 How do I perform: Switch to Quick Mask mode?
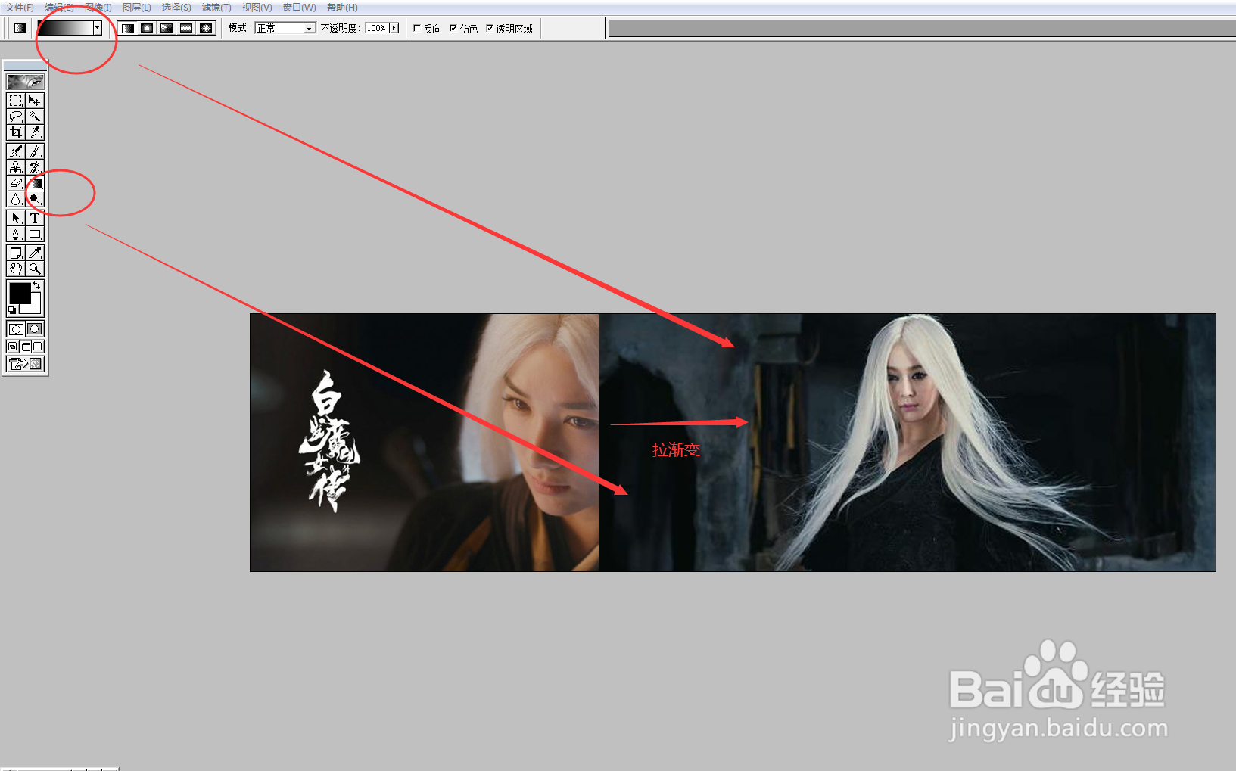pyautogui.click(x=35, y=329)
